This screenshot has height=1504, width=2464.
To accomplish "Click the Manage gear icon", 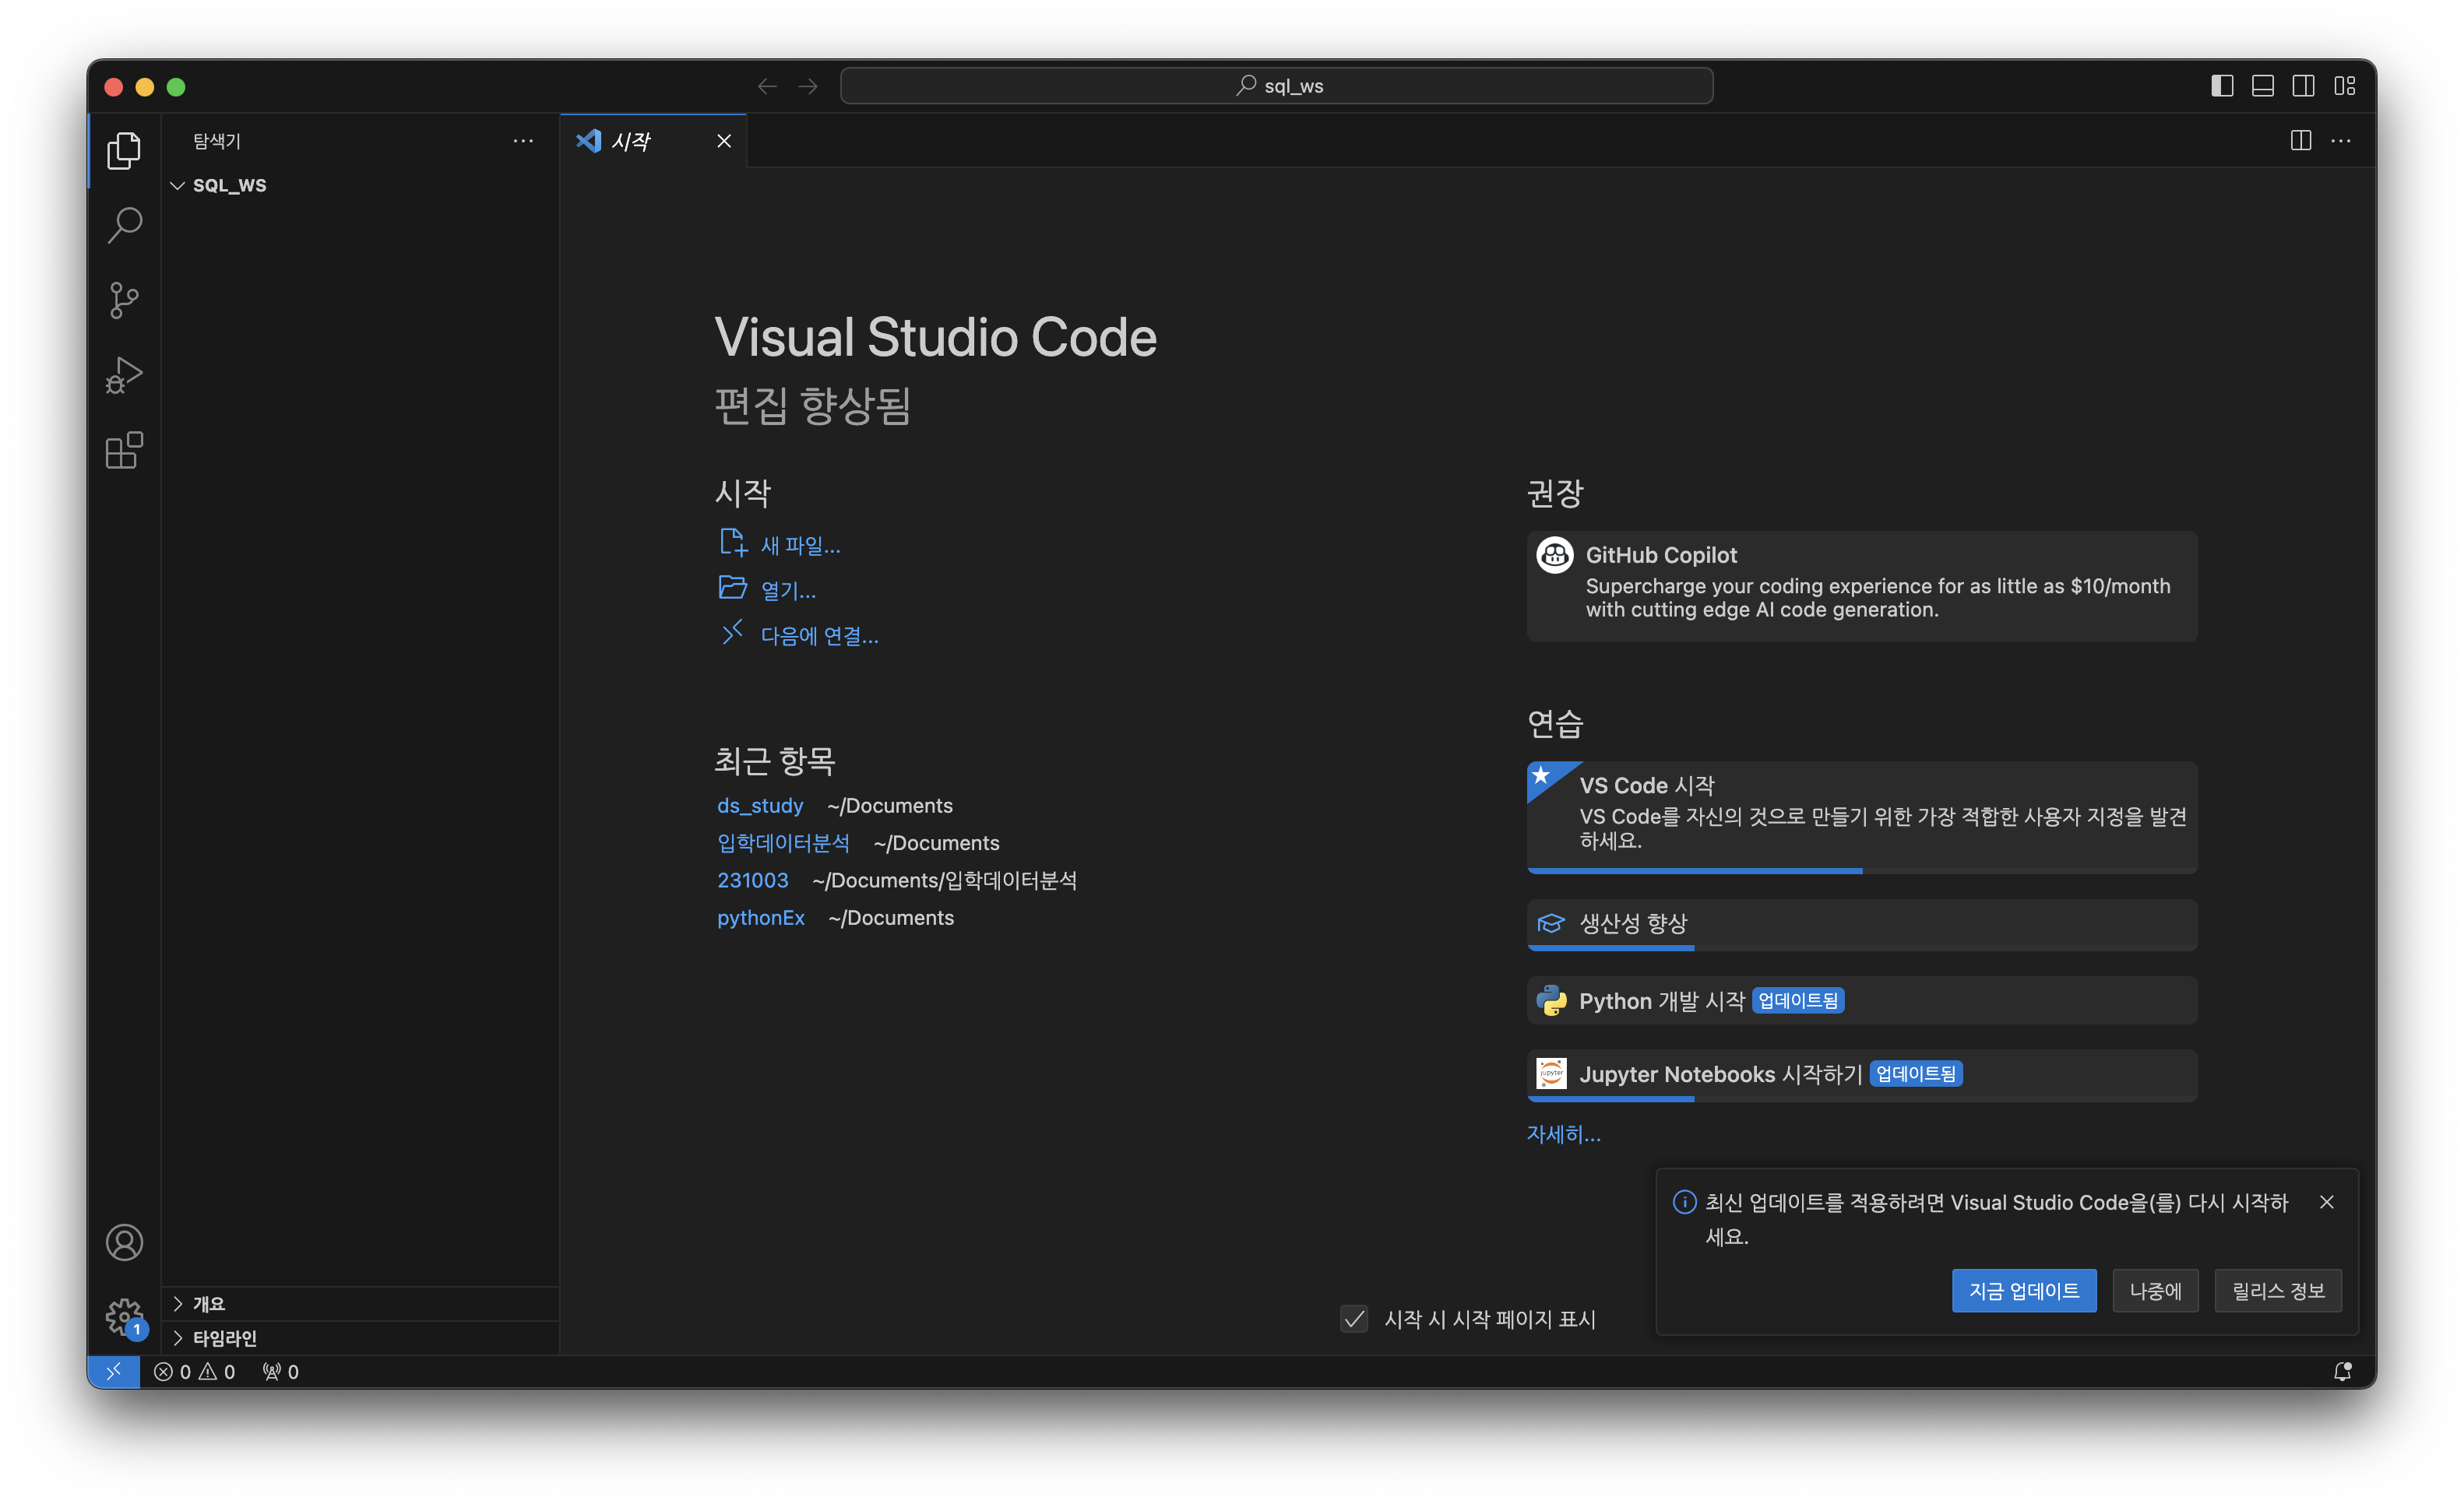I will (124, 1316).
